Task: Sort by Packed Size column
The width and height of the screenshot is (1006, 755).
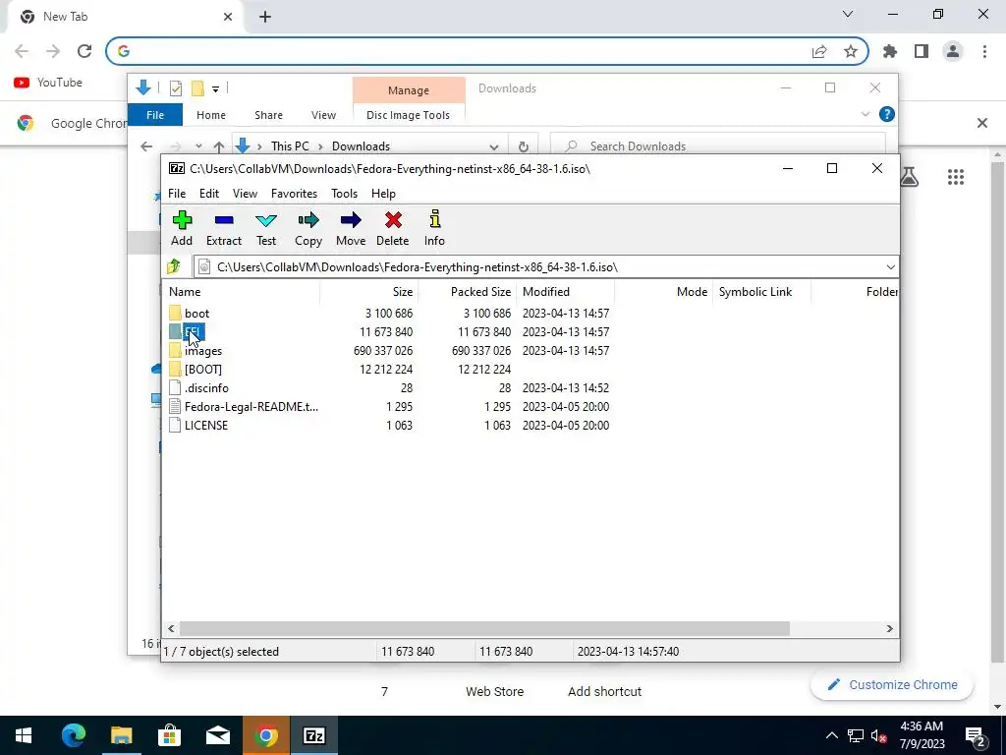Action: 467,291
